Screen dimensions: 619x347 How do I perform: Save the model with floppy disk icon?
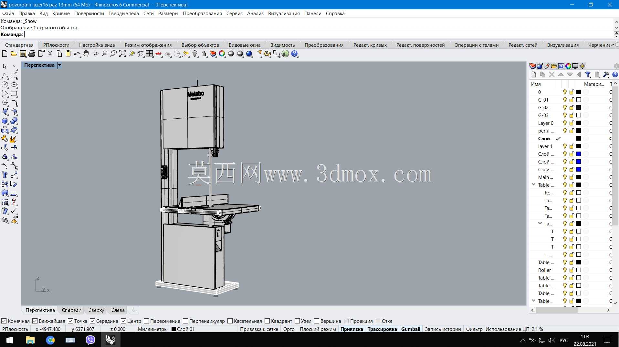[23, 54]
